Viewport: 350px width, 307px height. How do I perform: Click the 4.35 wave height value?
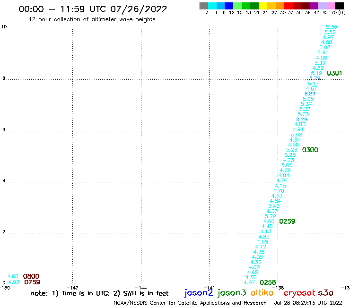click(259, 252)
